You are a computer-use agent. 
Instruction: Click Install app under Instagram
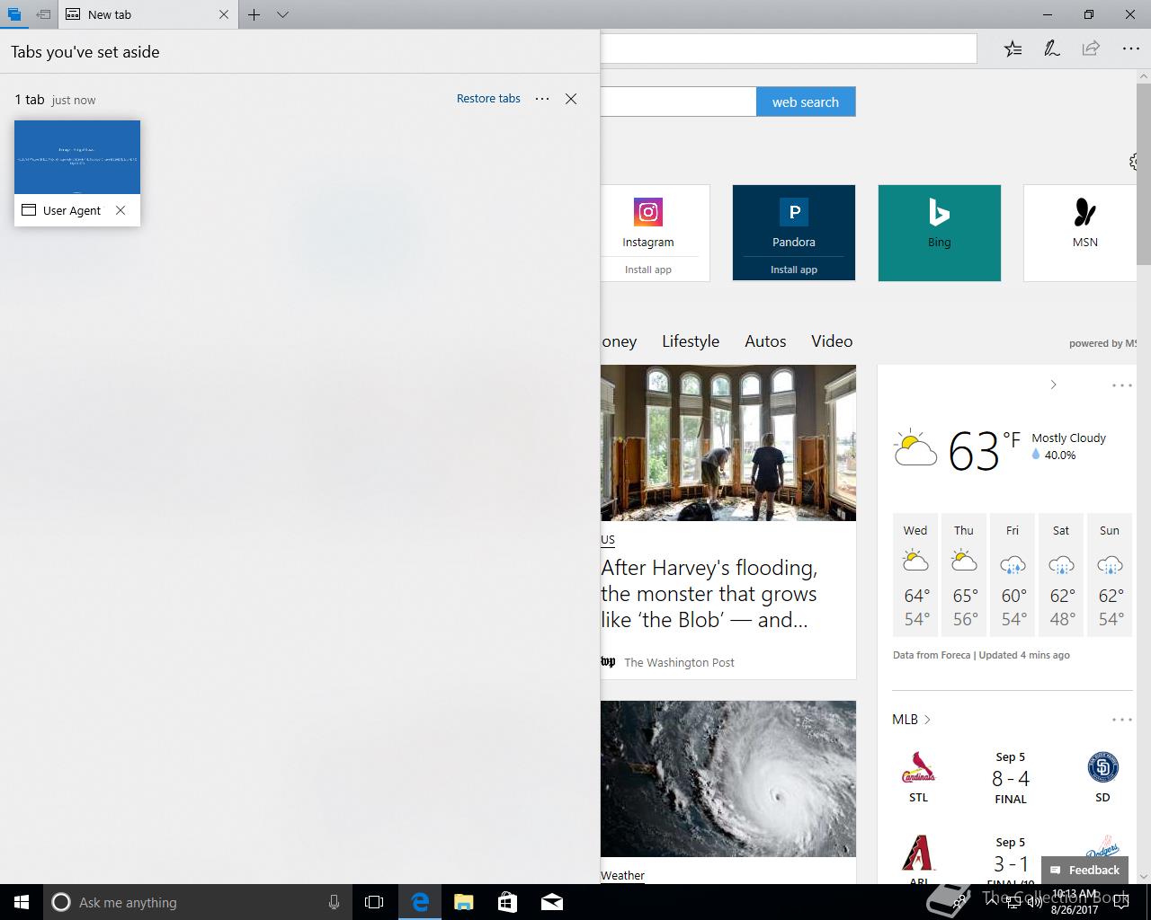point(648,270)
